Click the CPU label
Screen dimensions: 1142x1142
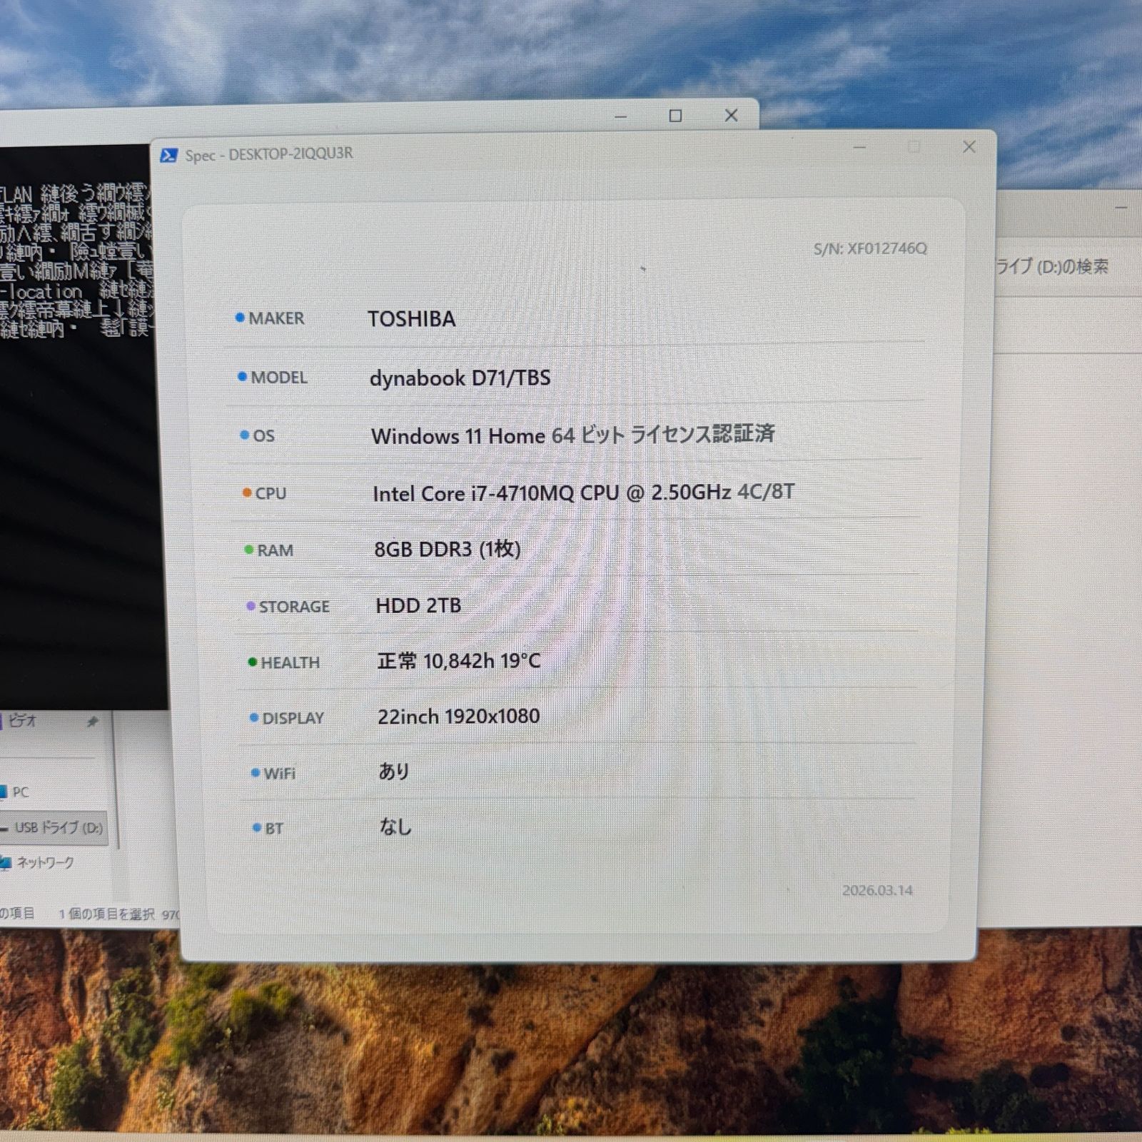271,493
